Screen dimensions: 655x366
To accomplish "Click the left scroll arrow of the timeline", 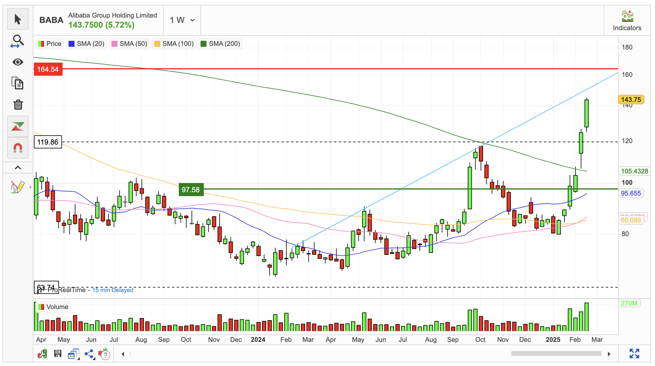I will click(123, 354).
